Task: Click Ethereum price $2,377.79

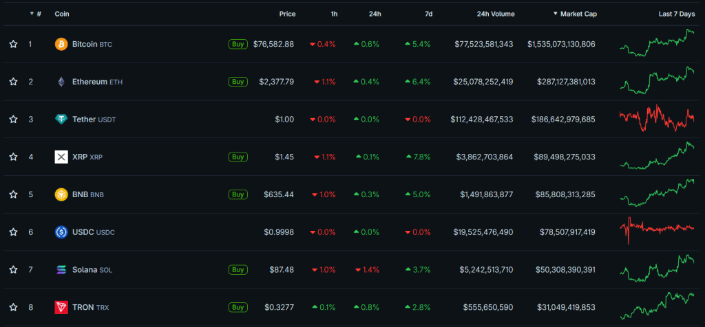Action: 277,82
